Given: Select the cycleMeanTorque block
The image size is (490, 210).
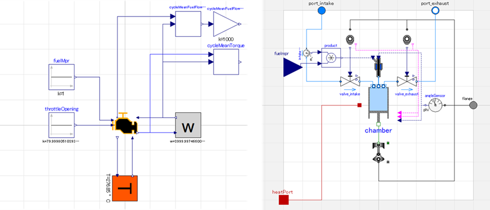Looking at the screenshot, I should pyautogui.click(x=226, y=62).
